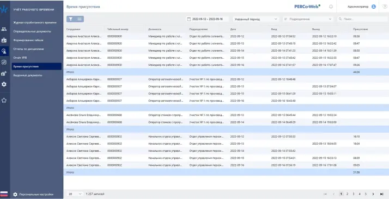Open the Подразделения dropdown
The image size is (389, 199).
point(308,19)
